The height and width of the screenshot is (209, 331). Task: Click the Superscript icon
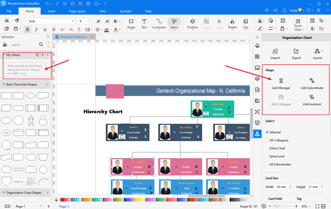click(x=63, y=30)
